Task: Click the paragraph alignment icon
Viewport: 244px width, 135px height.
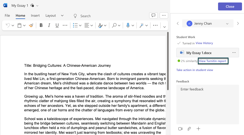Action: pos(87,25)
